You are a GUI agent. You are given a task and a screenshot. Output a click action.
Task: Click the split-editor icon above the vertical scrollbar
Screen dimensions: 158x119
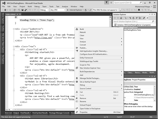pyautogui.click(x=110, y=17)
